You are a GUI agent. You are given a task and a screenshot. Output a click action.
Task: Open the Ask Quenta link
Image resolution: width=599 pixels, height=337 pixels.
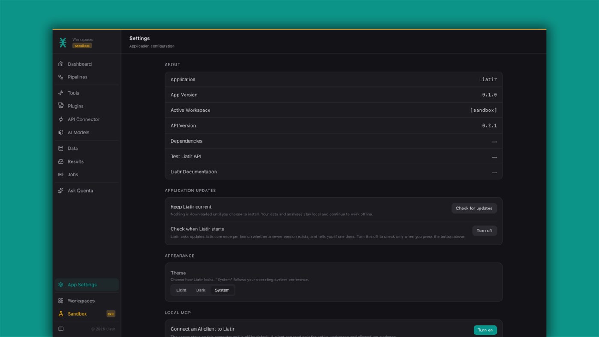[x=86, y=191]
